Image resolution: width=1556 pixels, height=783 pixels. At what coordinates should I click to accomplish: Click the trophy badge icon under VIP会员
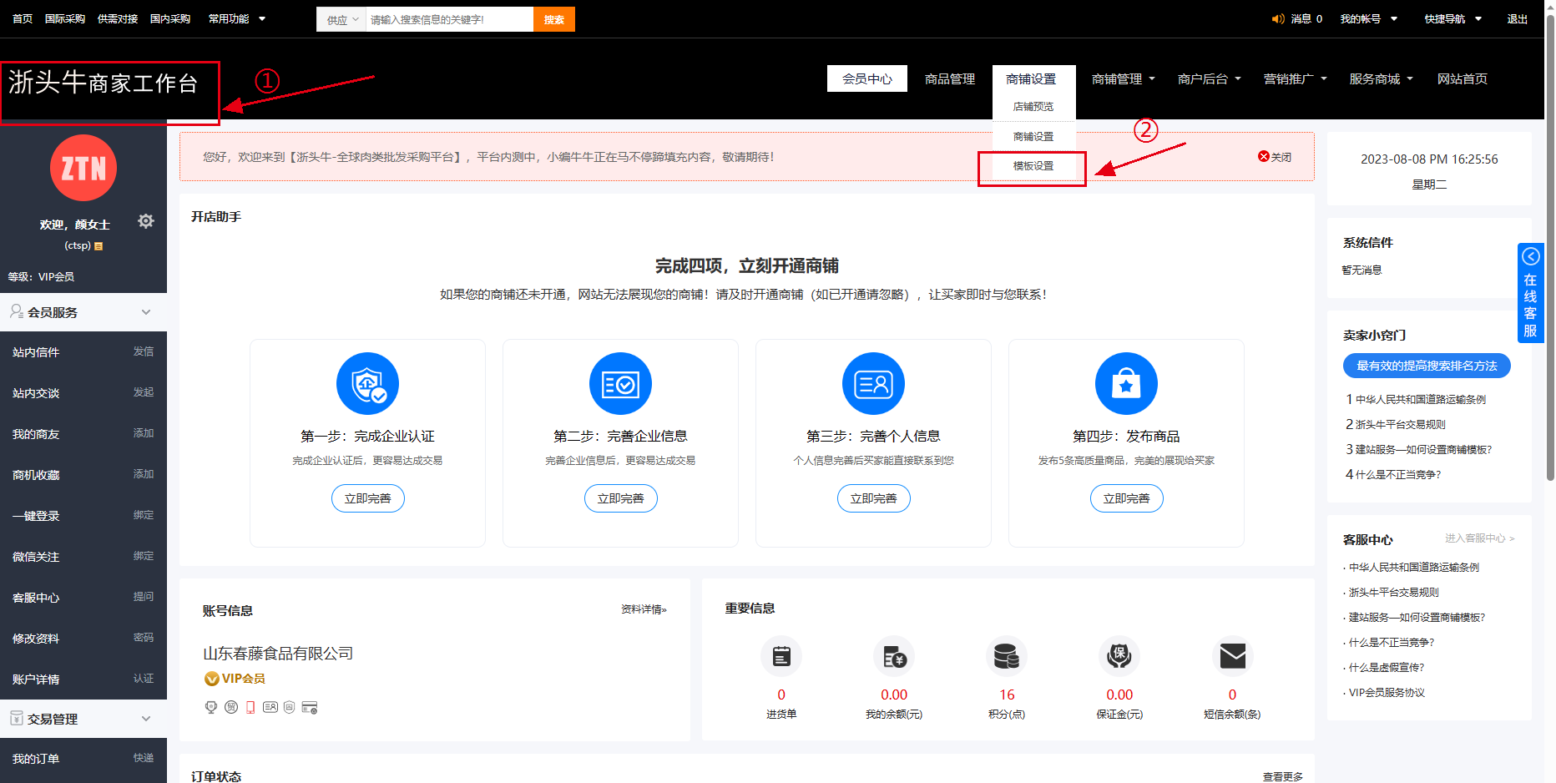click(211, 707)
